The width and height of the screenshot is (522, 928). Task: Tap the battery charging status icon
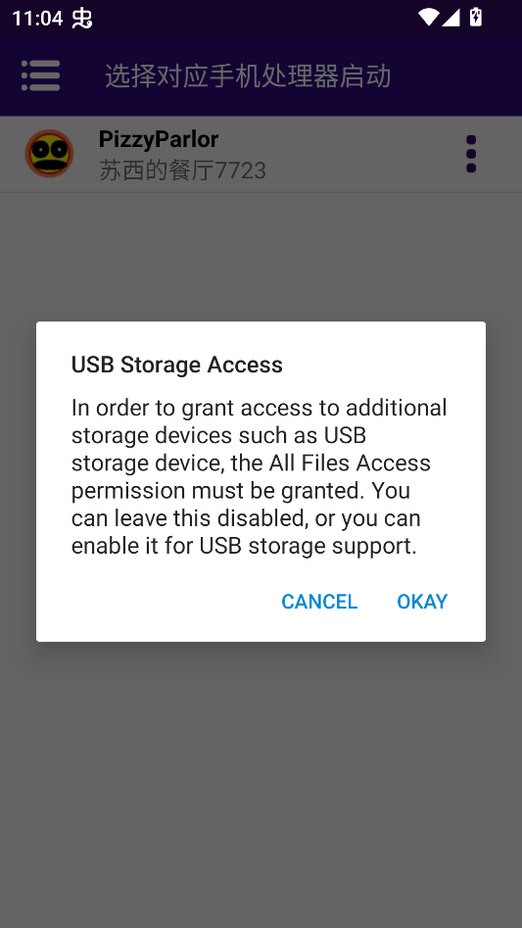coord(476,17)
